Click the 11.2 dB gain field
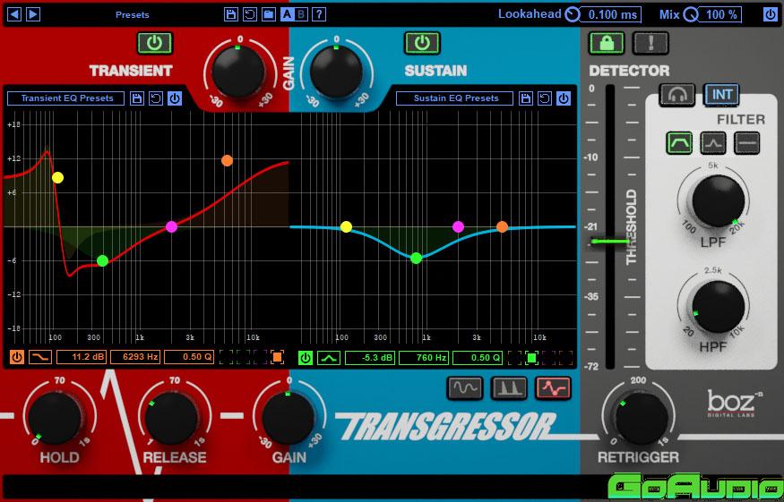The image size is (784, 502). (x=82, y=357)
